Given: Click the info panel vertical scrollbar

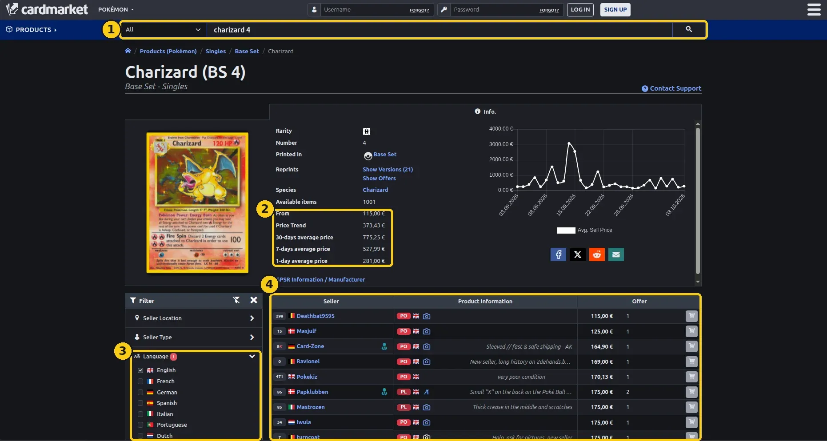Looking at the screenshot, I should point(698,202).
